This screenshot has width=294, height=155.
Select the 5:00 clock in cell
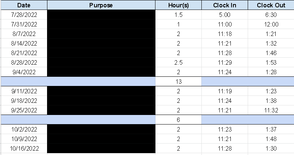click(x=225, y=15)
